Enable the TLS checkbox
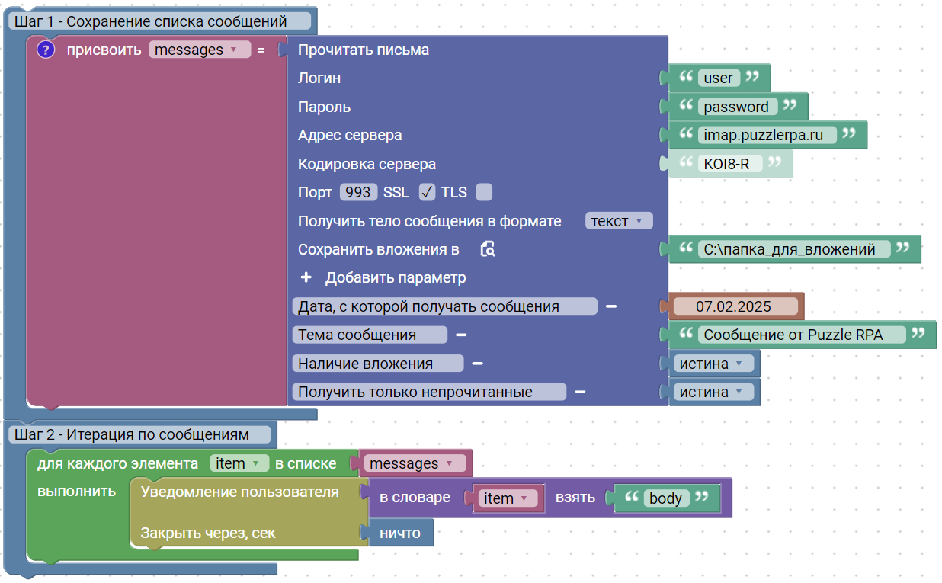 coord(484,193)
